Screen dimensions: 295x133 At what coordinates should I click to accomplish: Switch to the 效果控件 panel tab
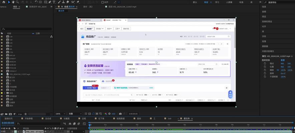coord(38,7)
